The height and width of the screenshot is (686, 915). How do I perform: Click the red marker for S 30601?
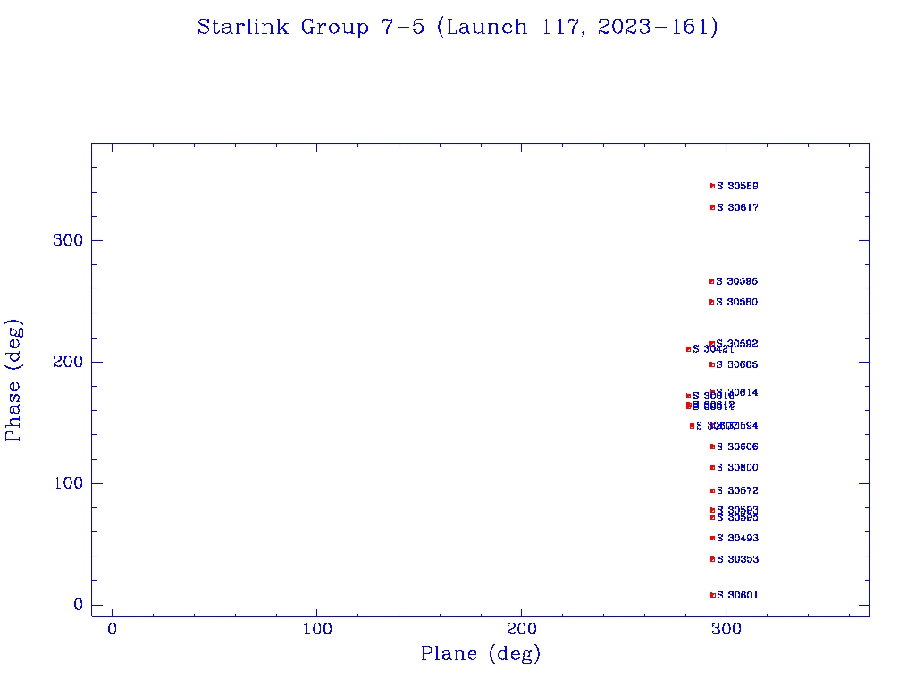(x=712, y=596)
